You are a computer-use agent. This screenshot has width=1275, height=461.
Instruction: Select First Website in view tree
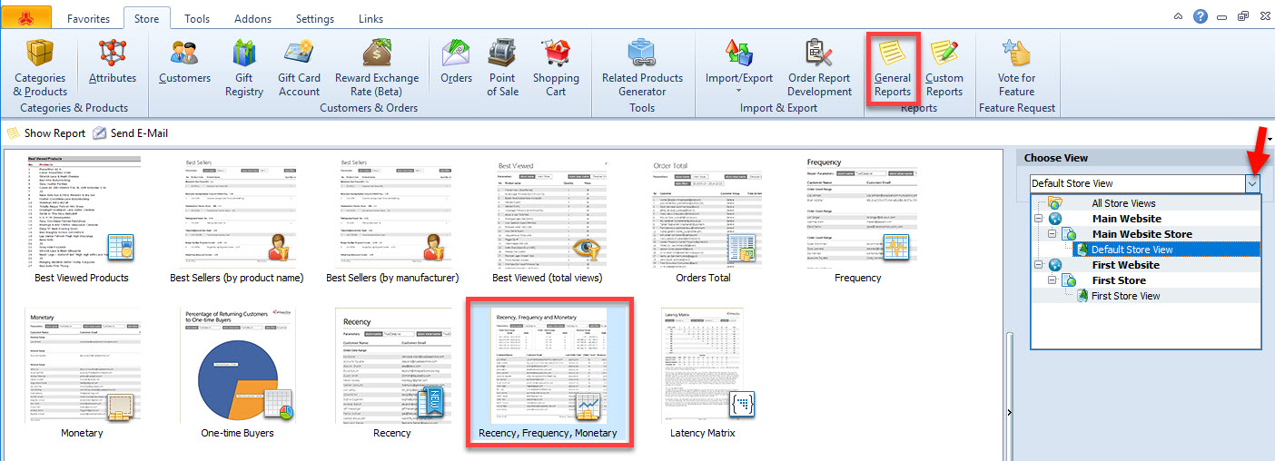click(x=1125, y=265)
